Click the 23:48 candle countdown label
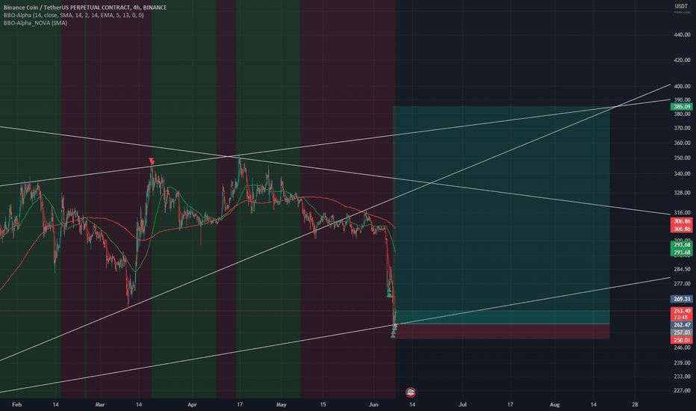 coord(681,318)
